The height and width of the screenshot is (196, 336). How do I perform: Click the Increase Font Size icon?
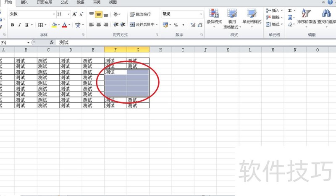pyautogui.click(x=74, y=14)
